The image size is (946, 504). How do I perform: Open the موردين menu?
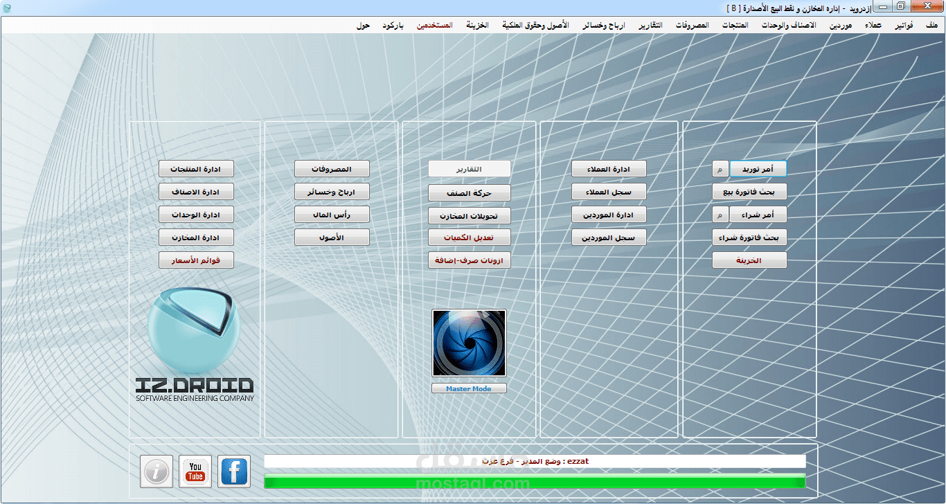(840, 26)
